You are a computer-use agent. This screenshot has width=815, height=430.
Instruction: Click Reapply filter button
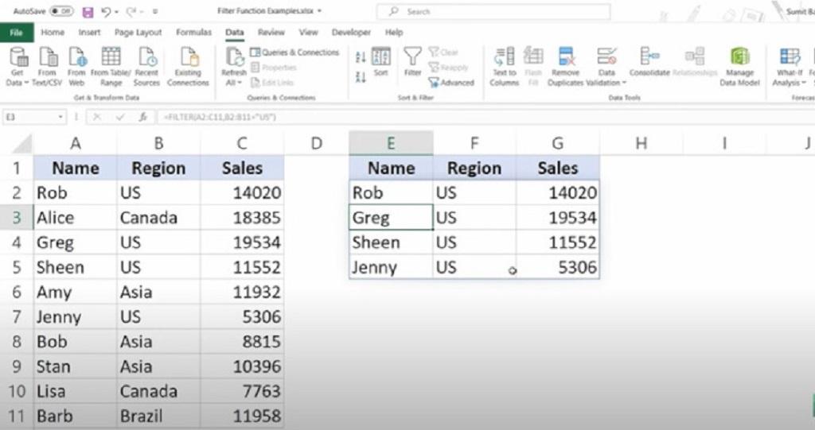point(448,68)
